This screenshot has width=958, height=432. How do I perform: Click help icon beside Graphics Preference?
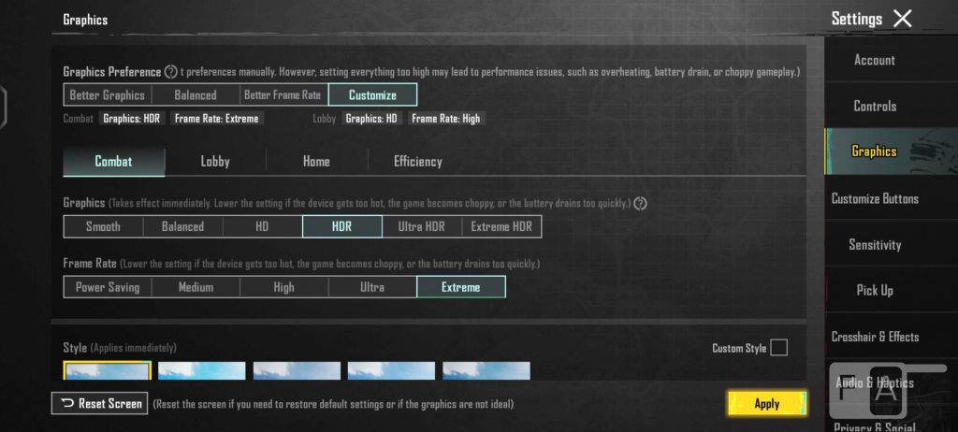click(x=171, y=72)
